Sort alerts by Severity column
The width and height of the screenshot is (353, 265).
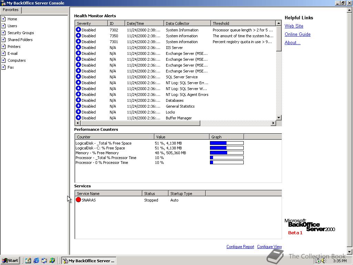pos(91,23)
